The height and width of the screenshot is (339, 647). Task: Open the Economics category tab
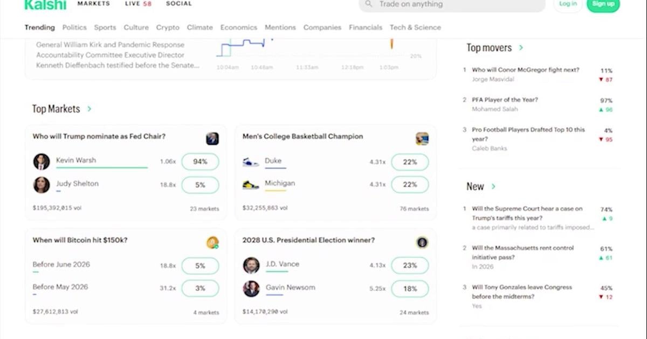coord(239,27)
